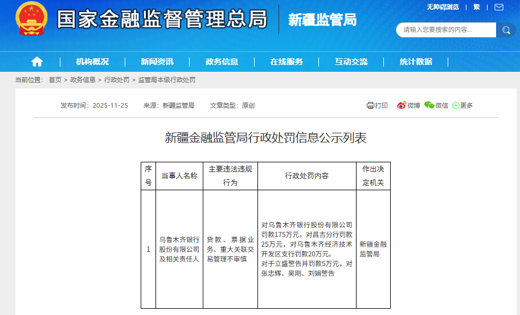Screen dimensions: 520x315
Task: Open the 新闻资讯 menu
Action: tap(157, 62)
